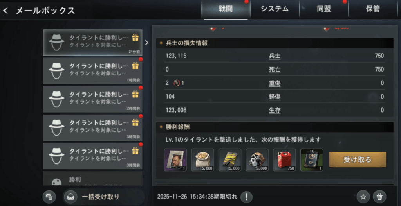The image size is (401, 206).
Task: Click the gas mask 3,000 reward
Action: point(257,160)
